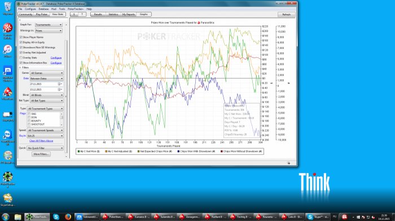Expand the Graph For Tournaments dropdown
The height and width of the screenshot is (221, 395).
[49, 25]
